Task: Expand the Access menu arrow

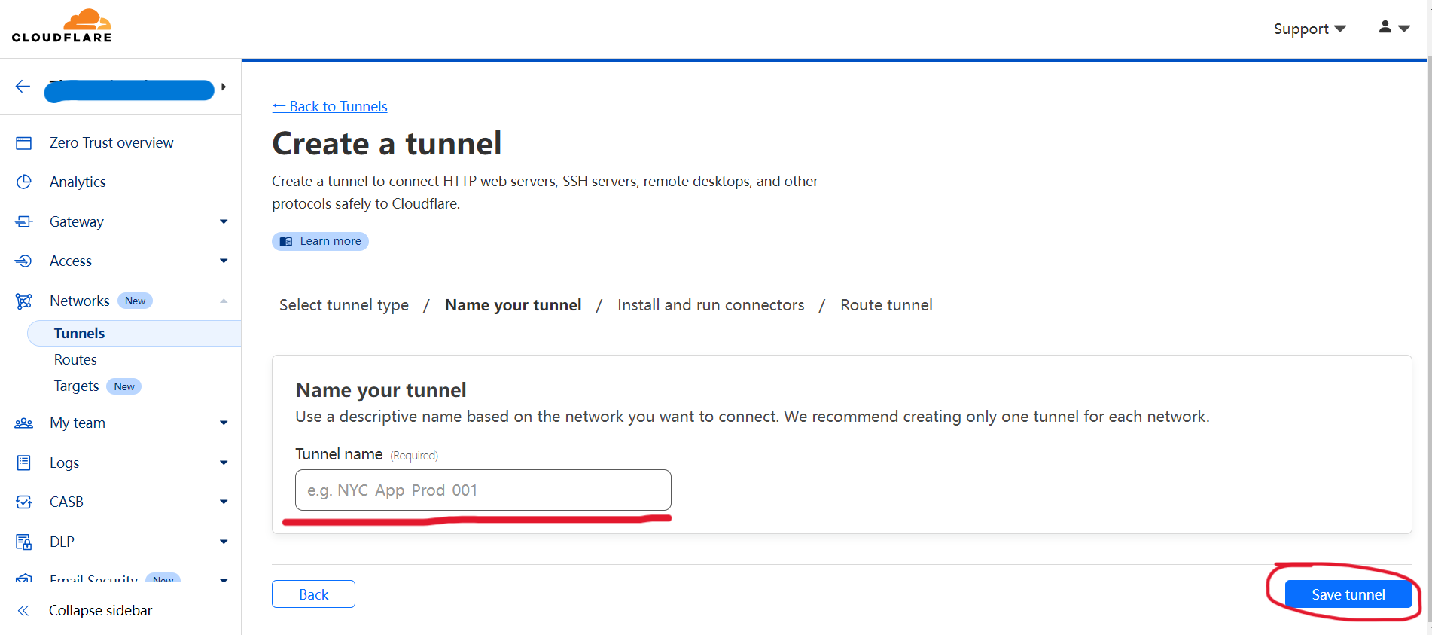Action: click(x=224, y=261)
